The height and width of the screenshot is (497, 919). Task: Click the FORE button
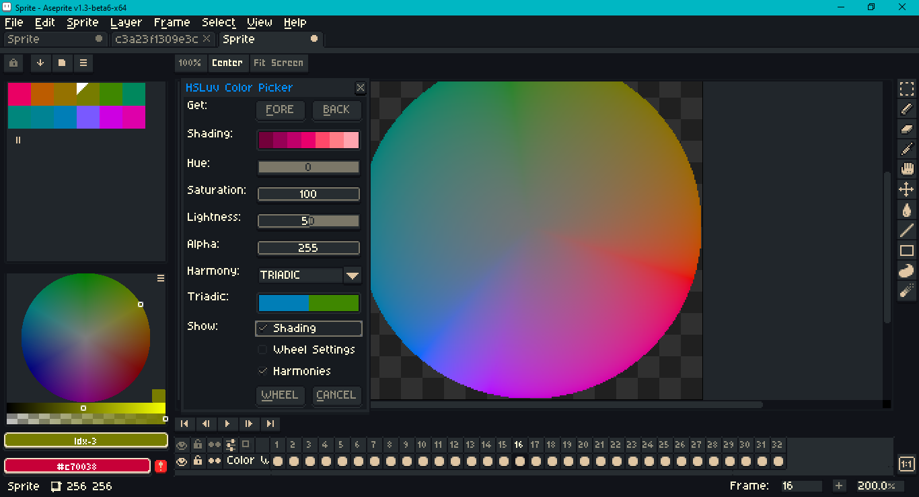point(280,110)
